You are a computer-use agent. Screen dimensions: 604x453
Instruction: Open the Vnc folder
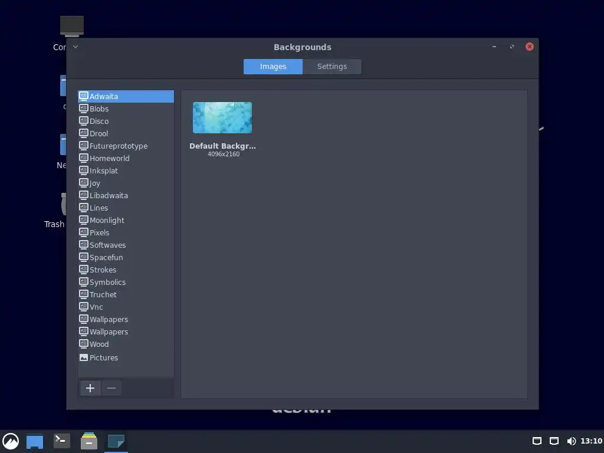pos(126,307)
